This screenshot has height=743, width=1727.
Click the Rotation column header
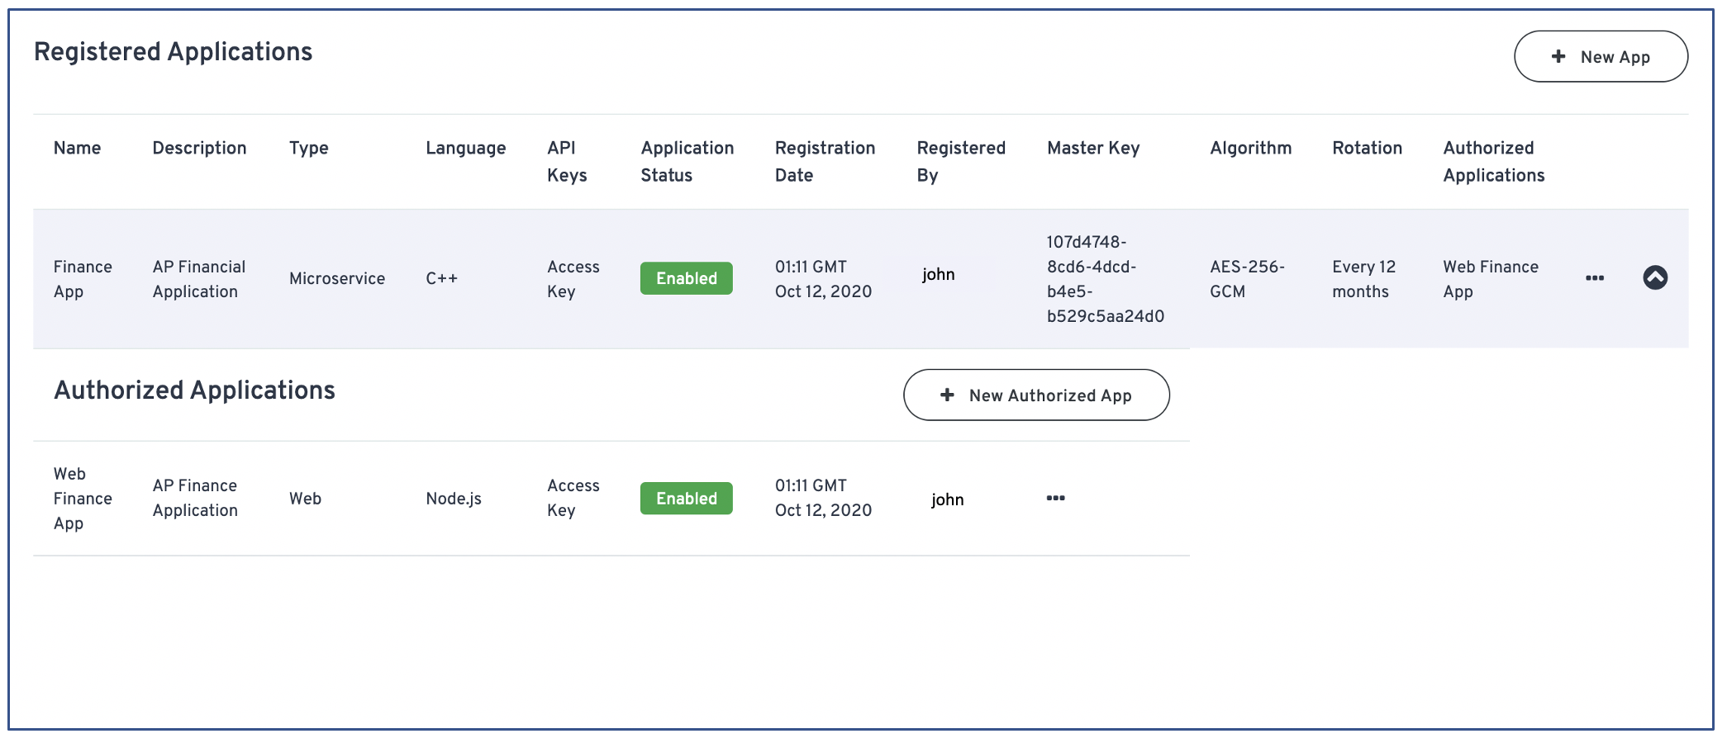[x=1366, y=148]
